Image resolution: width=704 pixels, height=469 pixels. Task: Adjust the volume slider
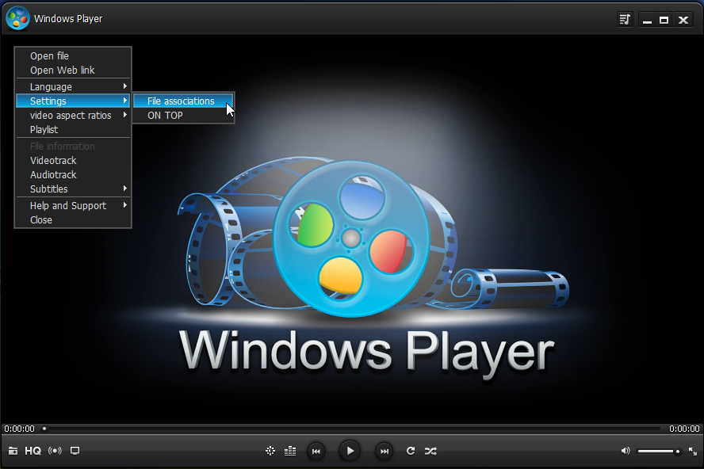pyautogui.click(x=658, y=451)
